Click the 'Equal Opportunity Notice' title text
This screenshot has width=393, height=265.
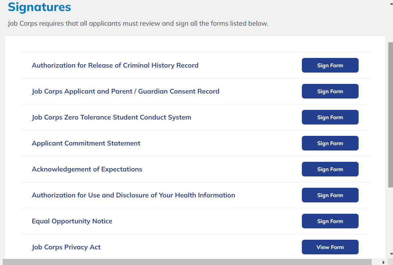click(x=72, y=221)
